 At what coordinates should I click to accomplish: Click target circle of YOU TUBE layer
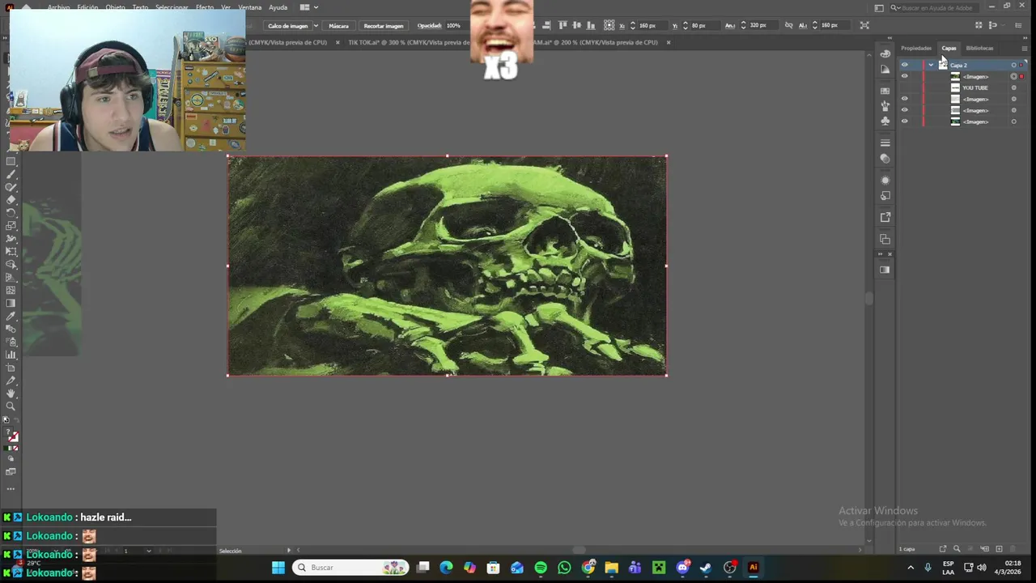coord(1013,87)
